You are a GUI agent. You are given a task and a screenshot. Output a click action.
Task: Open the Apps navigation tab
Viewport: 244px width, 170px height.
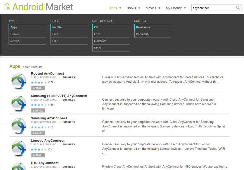(x=113, y=8)
